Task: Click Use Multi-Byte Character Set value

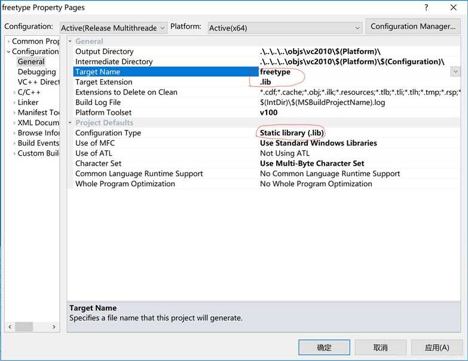Action: (x=312, y=163)
